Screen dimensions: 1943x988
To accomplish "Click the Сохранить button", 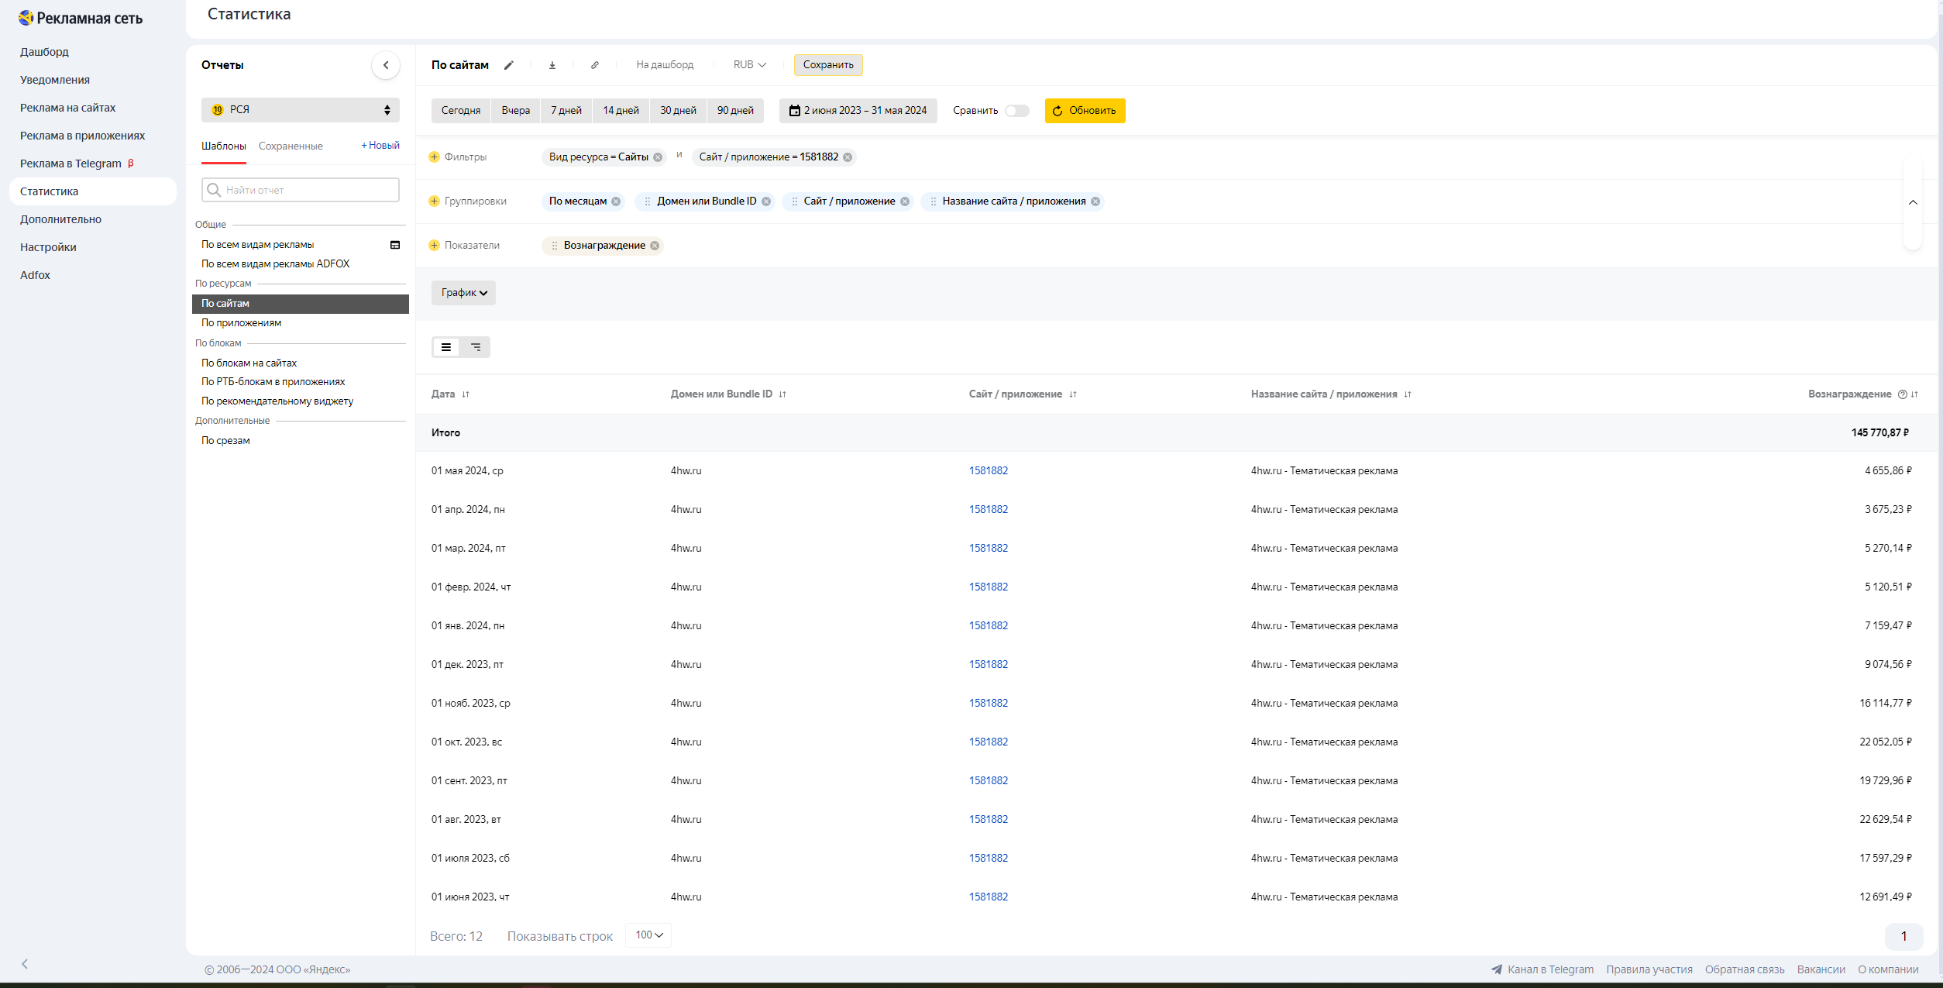I will (827, 65).
